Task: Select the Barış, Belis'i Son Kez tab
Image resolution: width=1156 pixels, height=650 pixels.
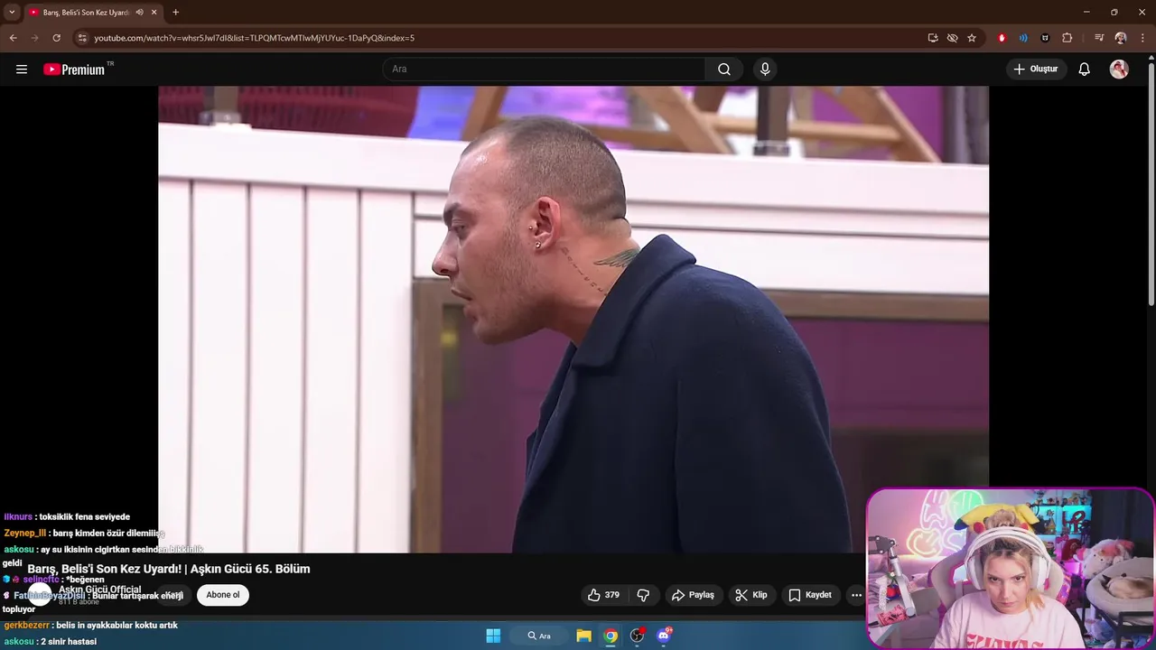Action: click(x=87, y=13)
